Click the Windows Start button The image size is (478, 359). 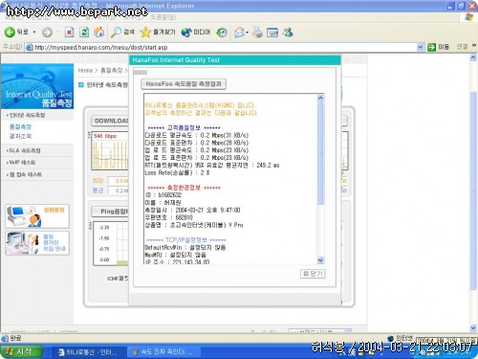[21, 351]
